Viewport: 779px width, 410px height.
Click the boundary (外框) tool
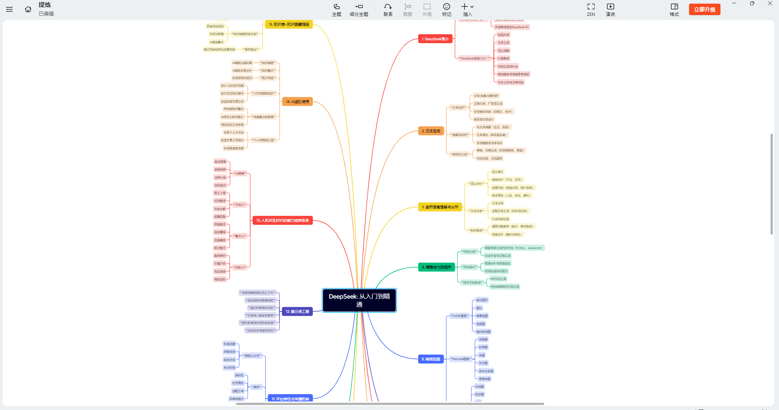pyautogui.click(x=427, y=10)
